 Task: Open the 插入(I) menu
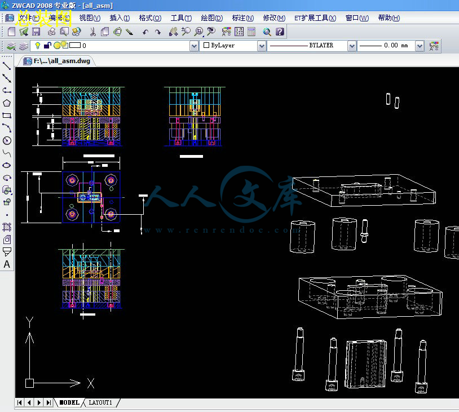point(120,18)
